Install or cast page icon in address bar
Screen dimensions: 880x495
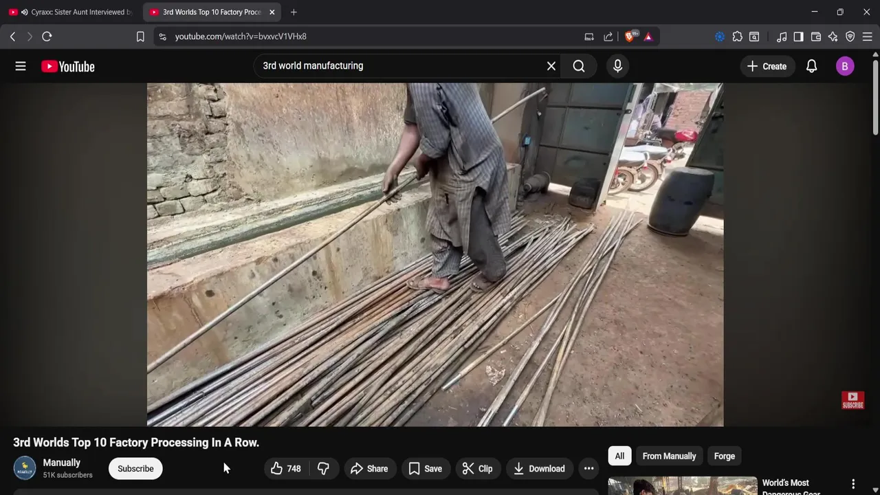(x=589, y=36)
